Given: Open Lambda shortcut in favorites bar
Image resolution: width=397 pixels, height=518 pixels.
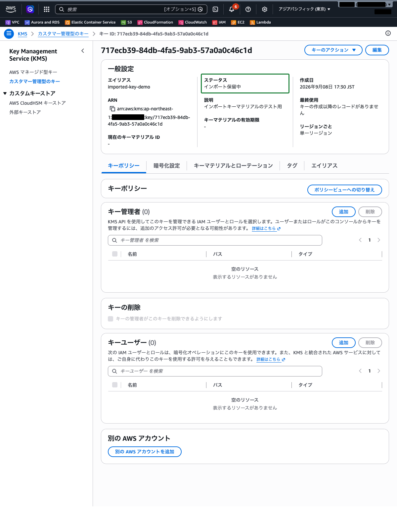Looking at the screenshot, I should [260, 22].
